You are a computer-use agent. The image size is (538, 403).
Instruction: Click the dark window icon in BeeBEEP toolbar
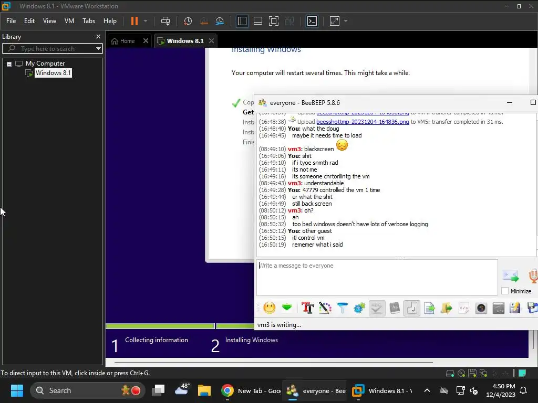pyautogui.click(x=498, y=308)
